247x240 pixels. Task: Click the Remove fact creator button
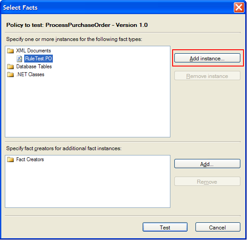click(207, 181)
